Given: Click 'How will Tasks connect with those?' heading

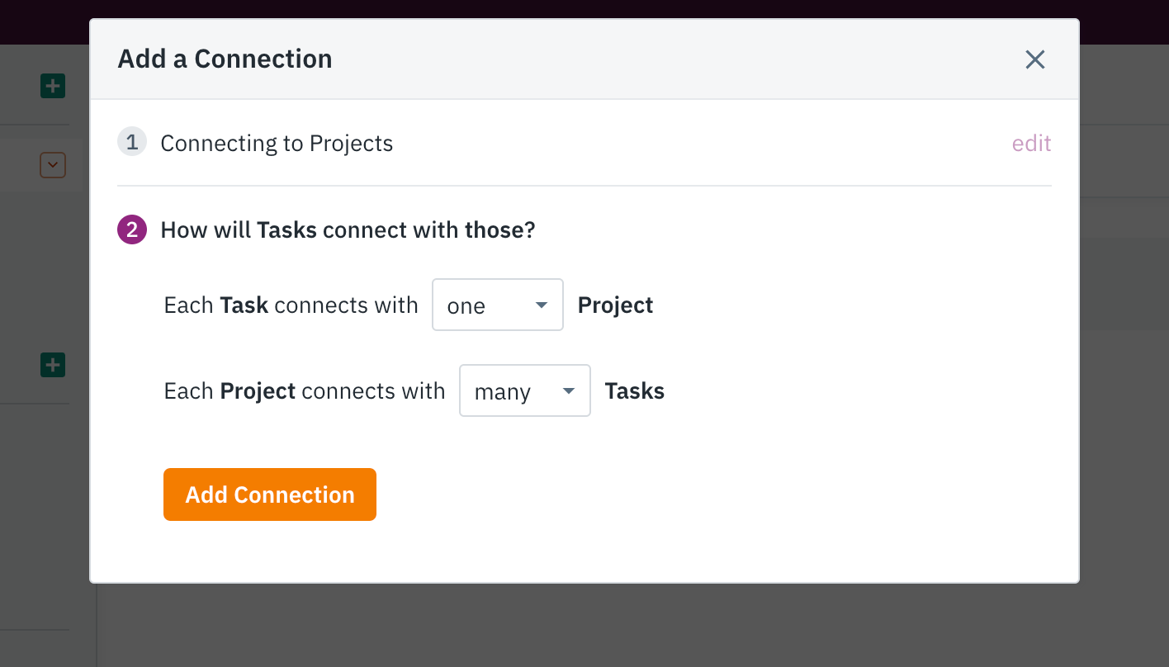Looking at the screenshot, I should tap(348, 229).
